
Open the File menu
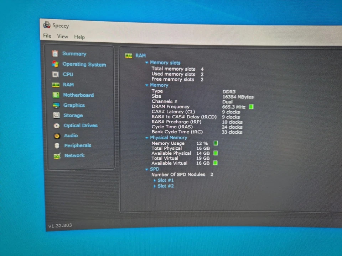tap(47, 36)
